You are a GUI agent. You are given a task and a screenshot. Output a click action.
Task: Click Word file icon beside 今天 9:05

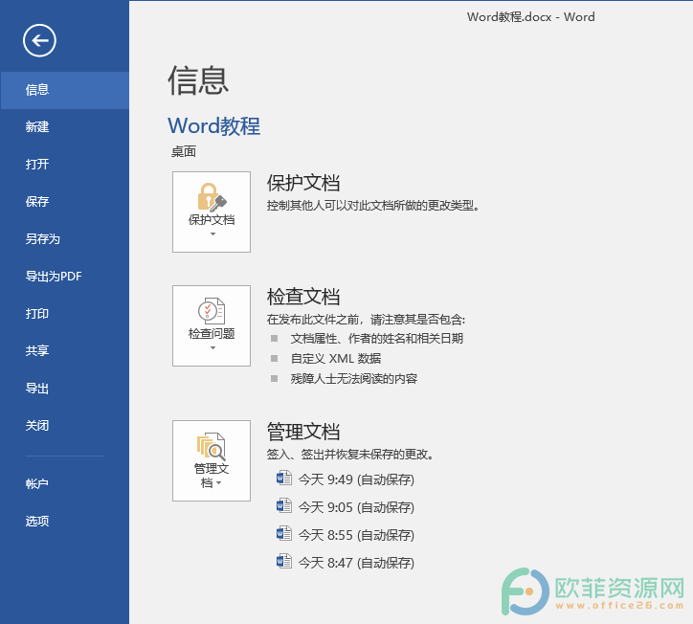pos(283,506)
